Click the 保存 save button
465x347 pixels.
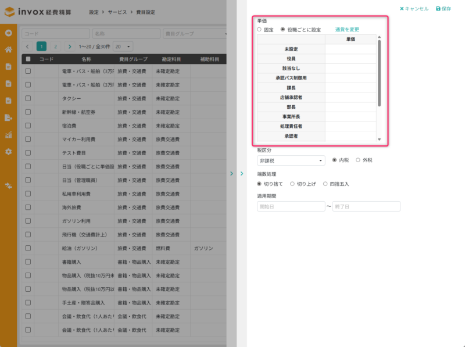click(443, 9)
